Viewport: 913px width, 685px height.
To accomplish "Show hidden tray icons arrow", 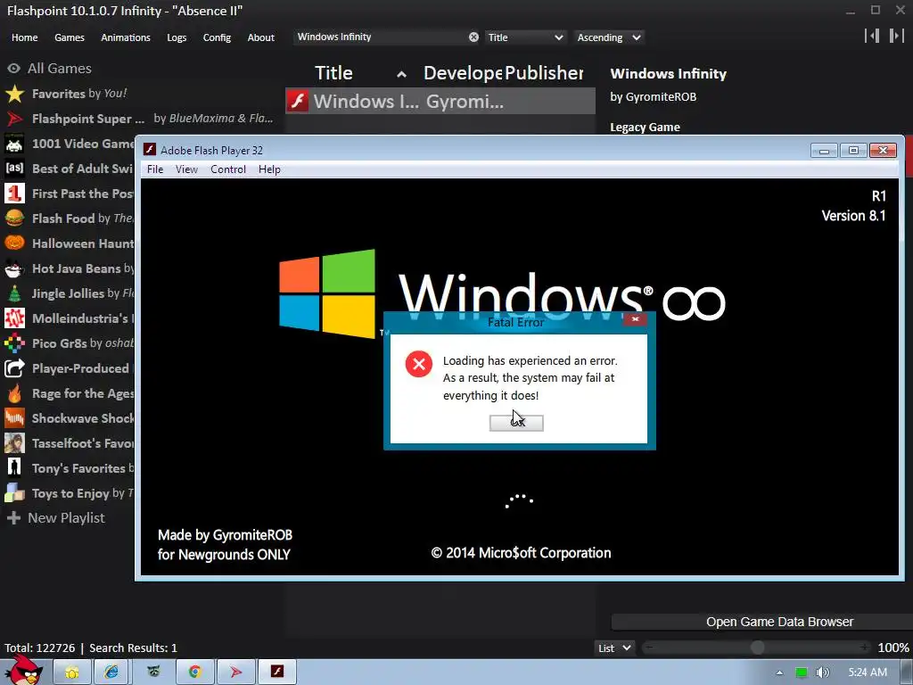I will coord(779,673).
